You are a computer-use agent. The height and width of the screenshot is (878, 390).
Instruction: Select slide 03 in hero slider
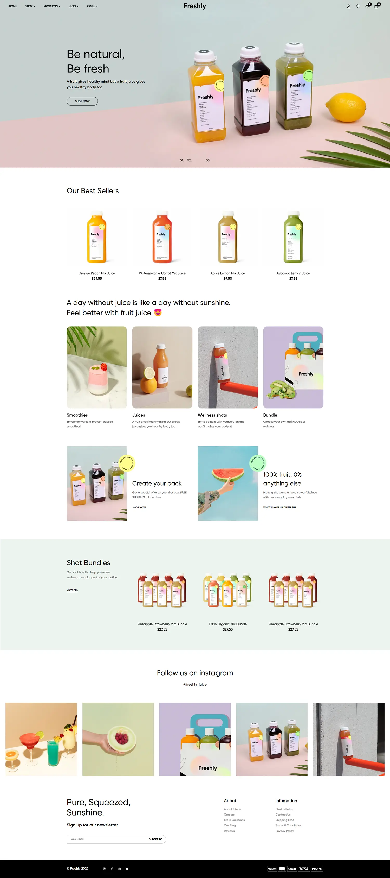click(x=208, y=160)
